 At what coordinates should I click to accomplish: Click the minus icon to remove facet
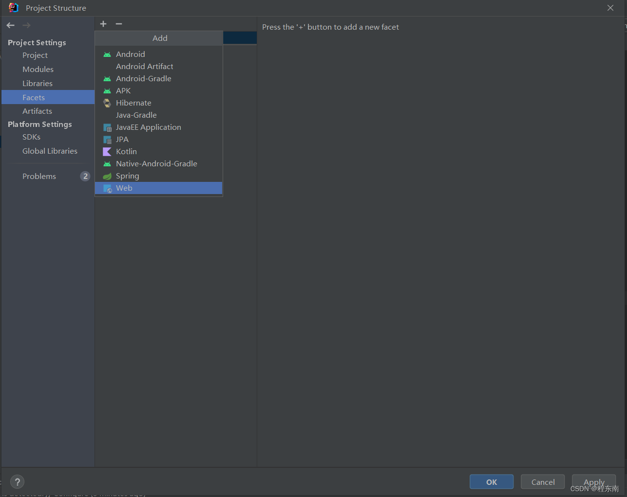point(119,24)
